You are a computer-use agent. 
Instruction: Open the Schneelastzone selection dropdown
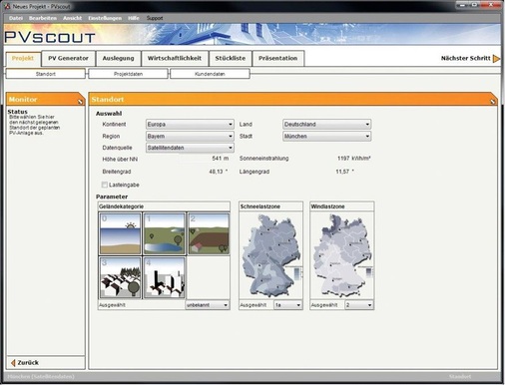(x=287, y=305)
